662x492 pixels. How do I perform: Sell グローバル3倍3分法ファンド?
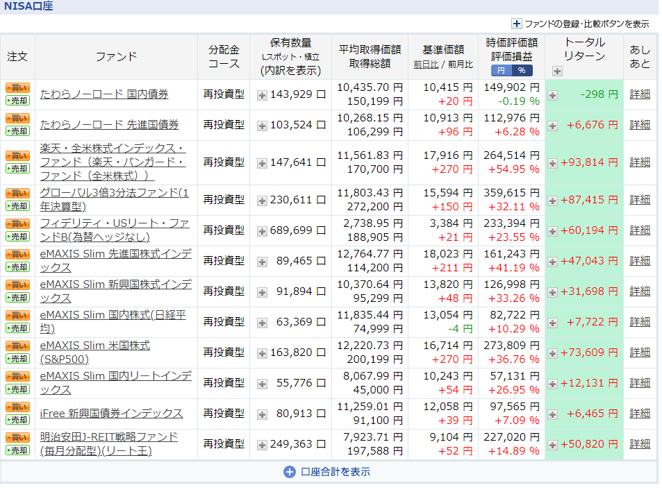(17, 206)
